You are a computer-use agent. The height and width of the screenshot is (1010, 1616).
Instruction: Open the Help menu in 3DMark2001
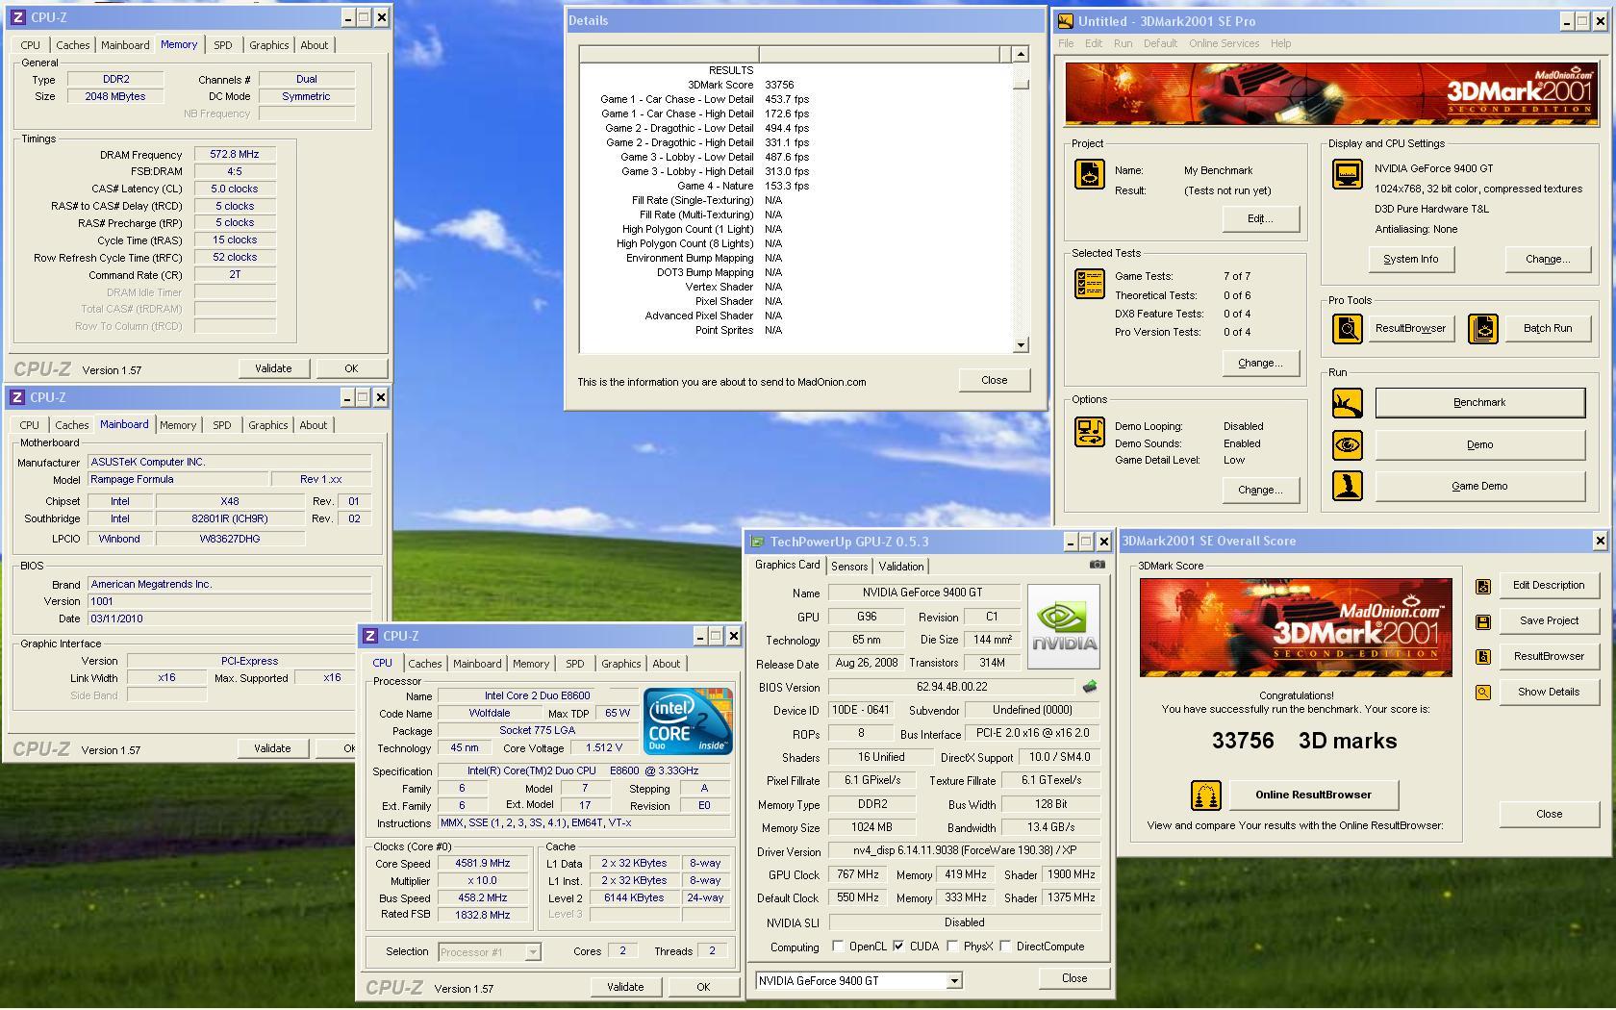[x=1280, y=43]
